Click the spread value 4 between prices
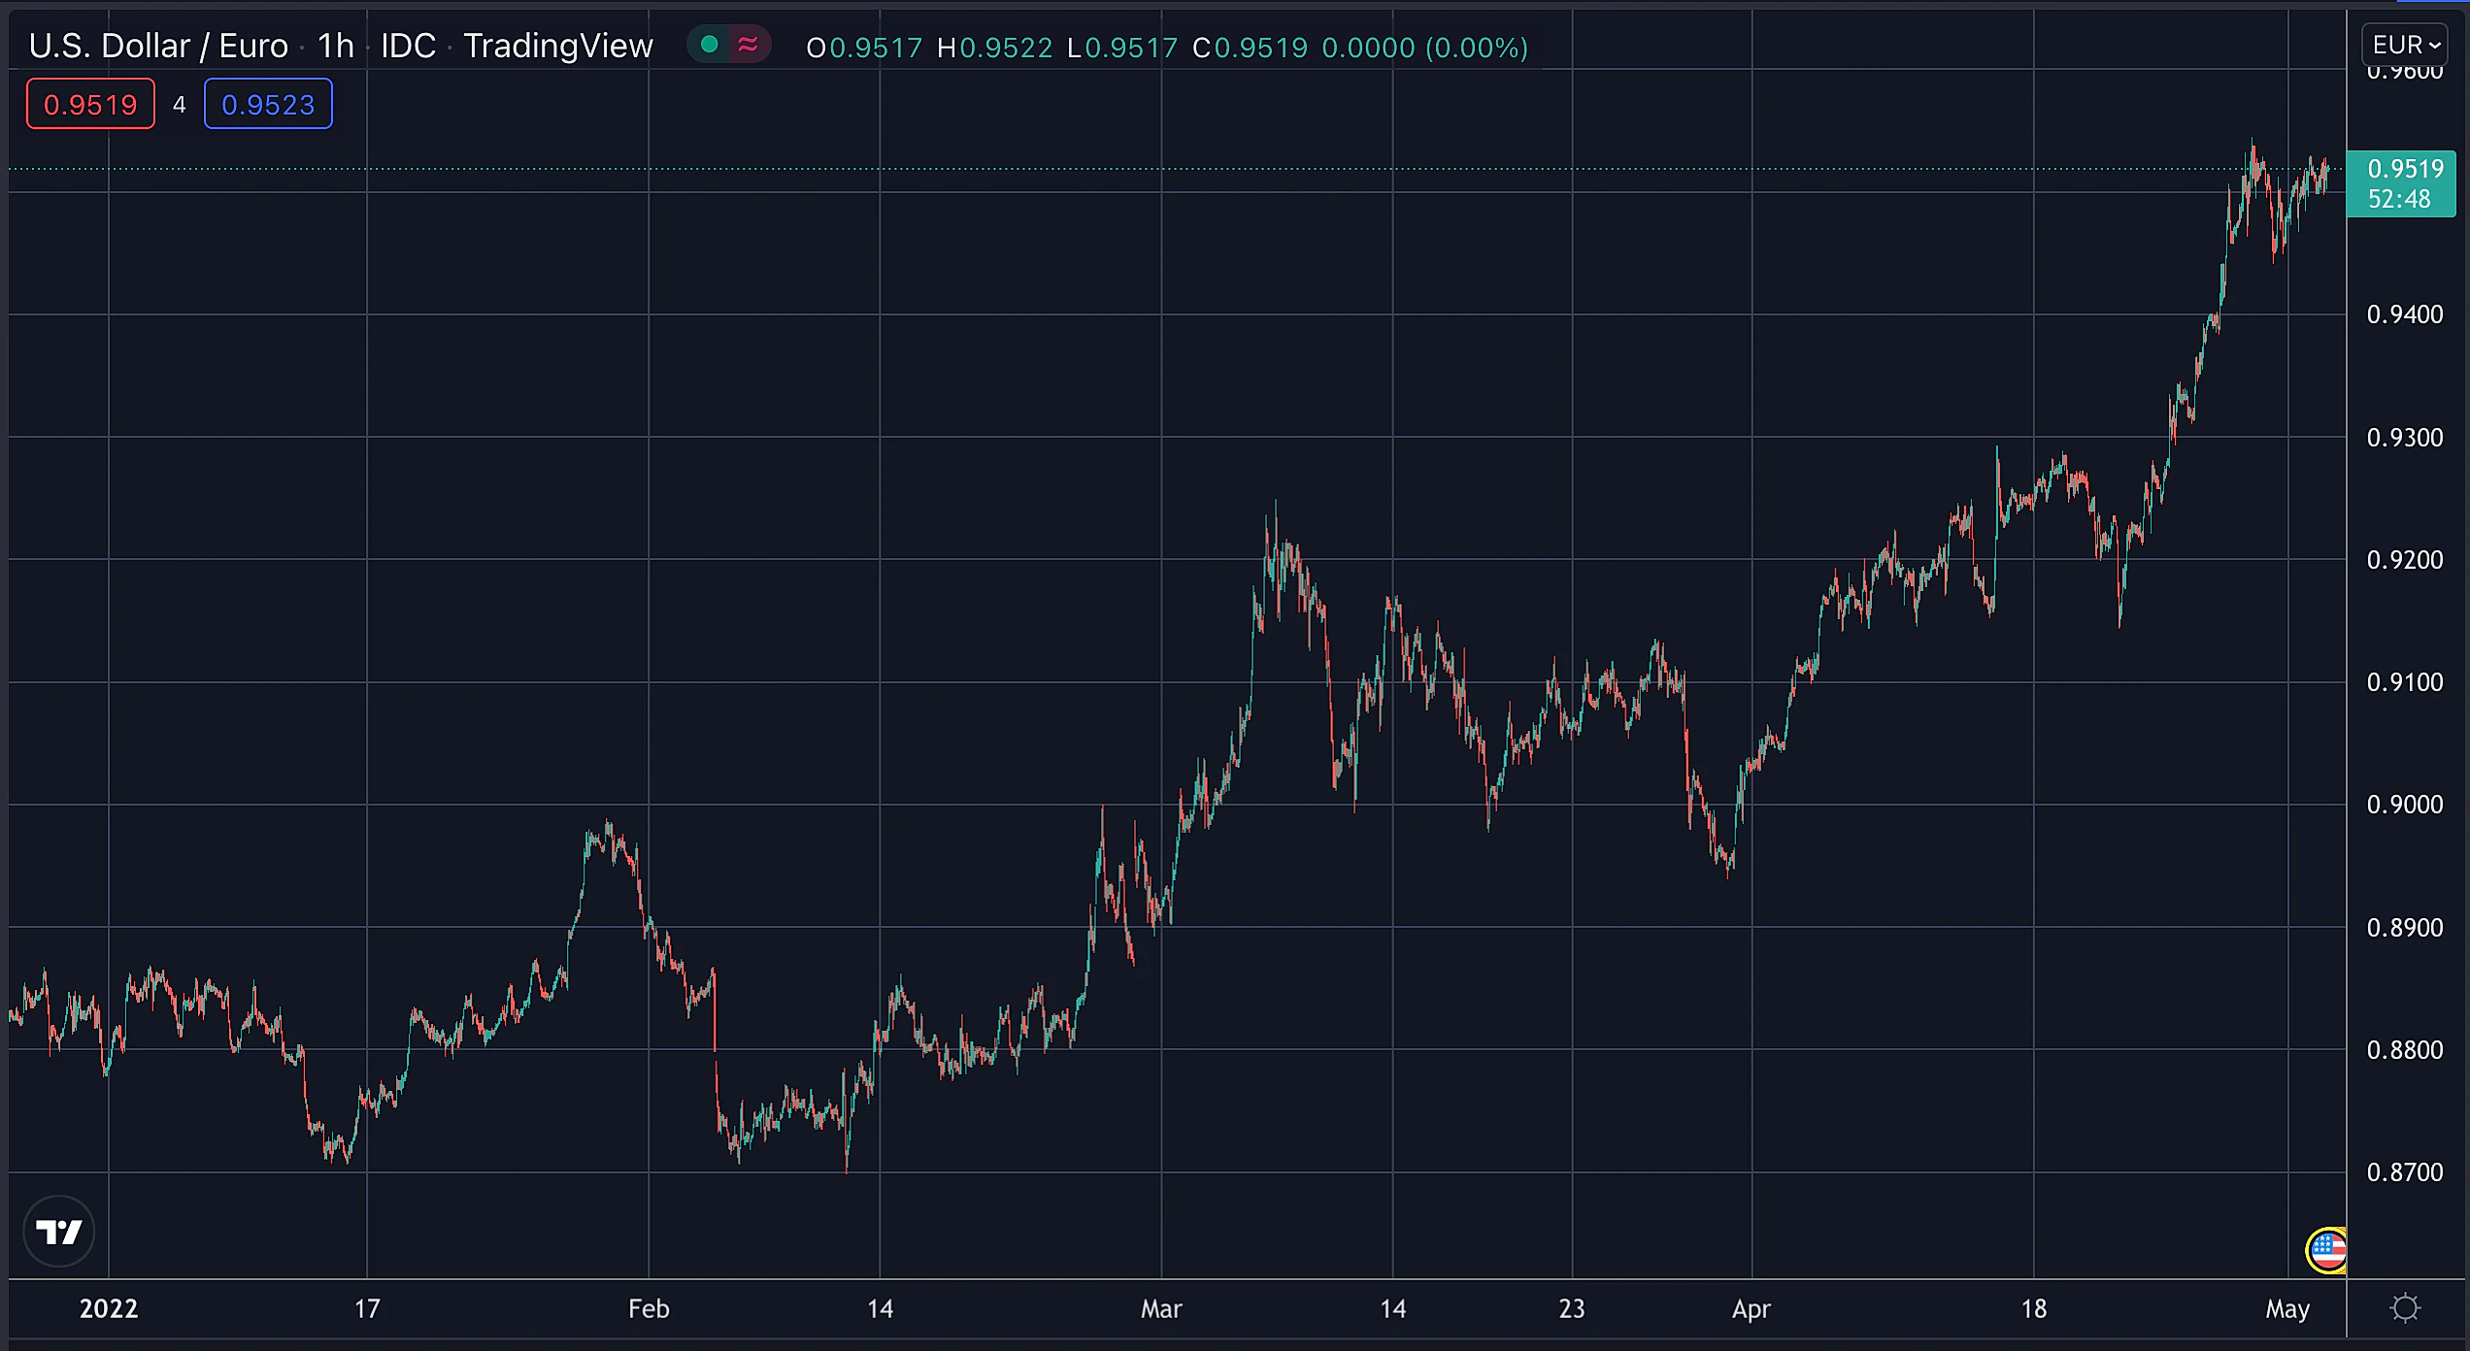 tap(180, 104)
